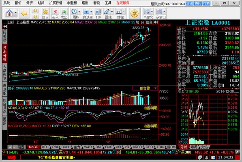242x162 pixels.
Task: Click the home house icon in toolbar
Action: (9, 13)
